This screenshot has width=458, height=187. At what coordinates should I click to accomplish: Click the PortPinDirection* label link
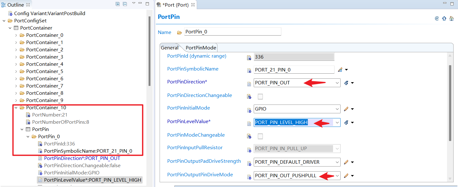tap(187, 82)
